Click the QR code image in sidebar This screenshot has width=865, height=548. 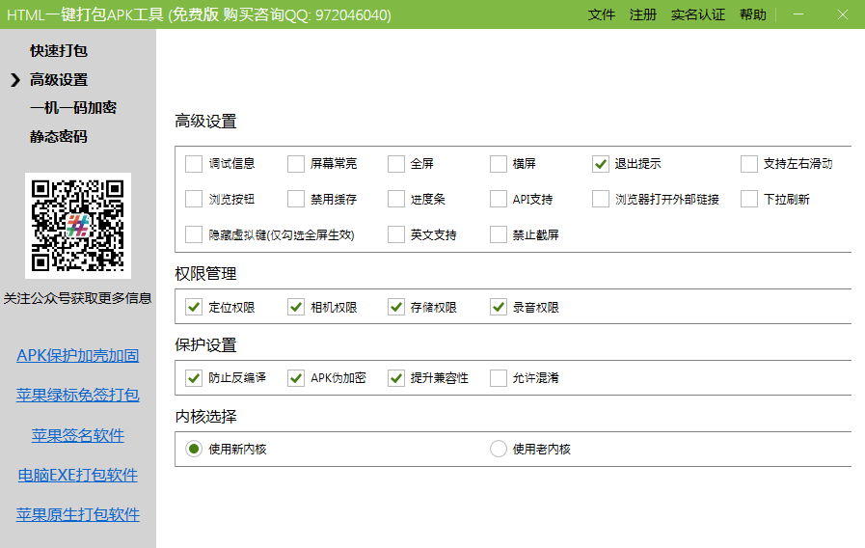(x=78, y=226)
